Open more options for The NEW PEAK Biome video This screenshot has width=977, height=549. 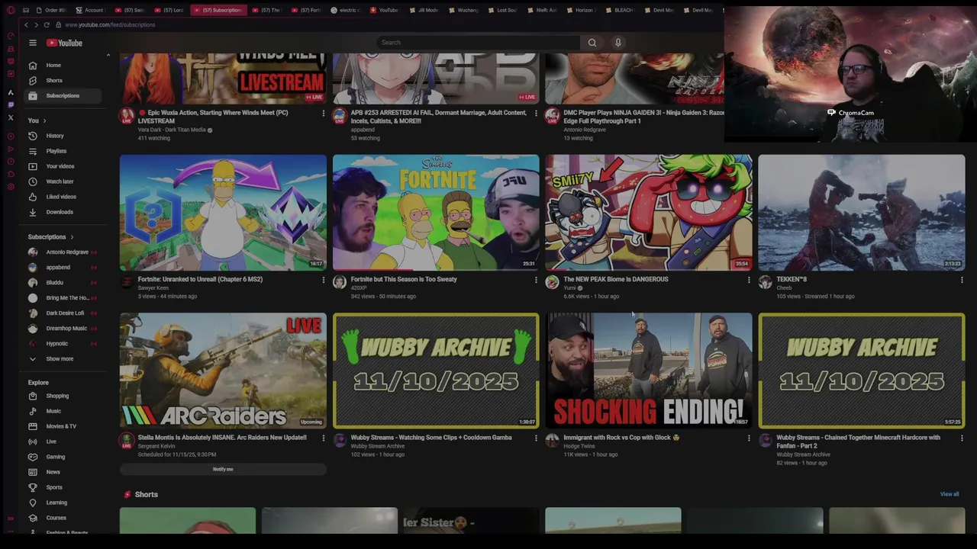tap(749, 280)
